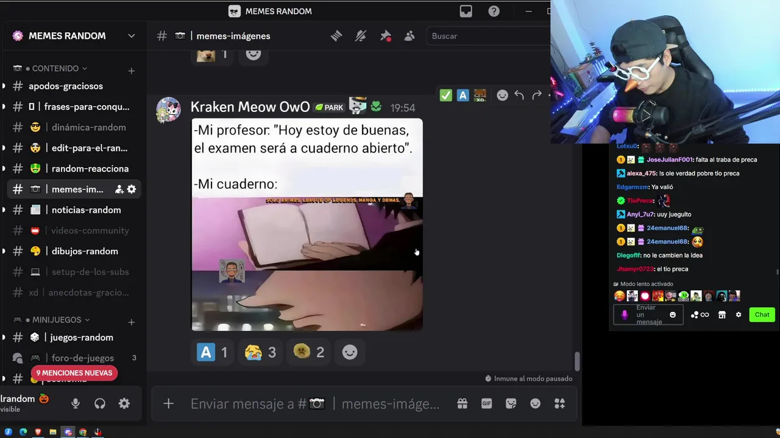The height and width of the screenshot is (438, 780).
Task: Open add reaction smiley on message toolbar
Action: click(x=502, y=95)
